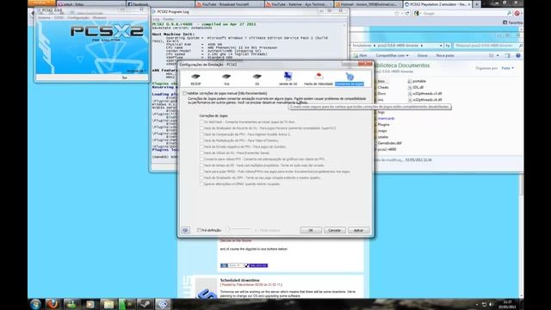Click the volume icon in system tray
This screenshot has height=310, width=551.
[x=491, y=304]
